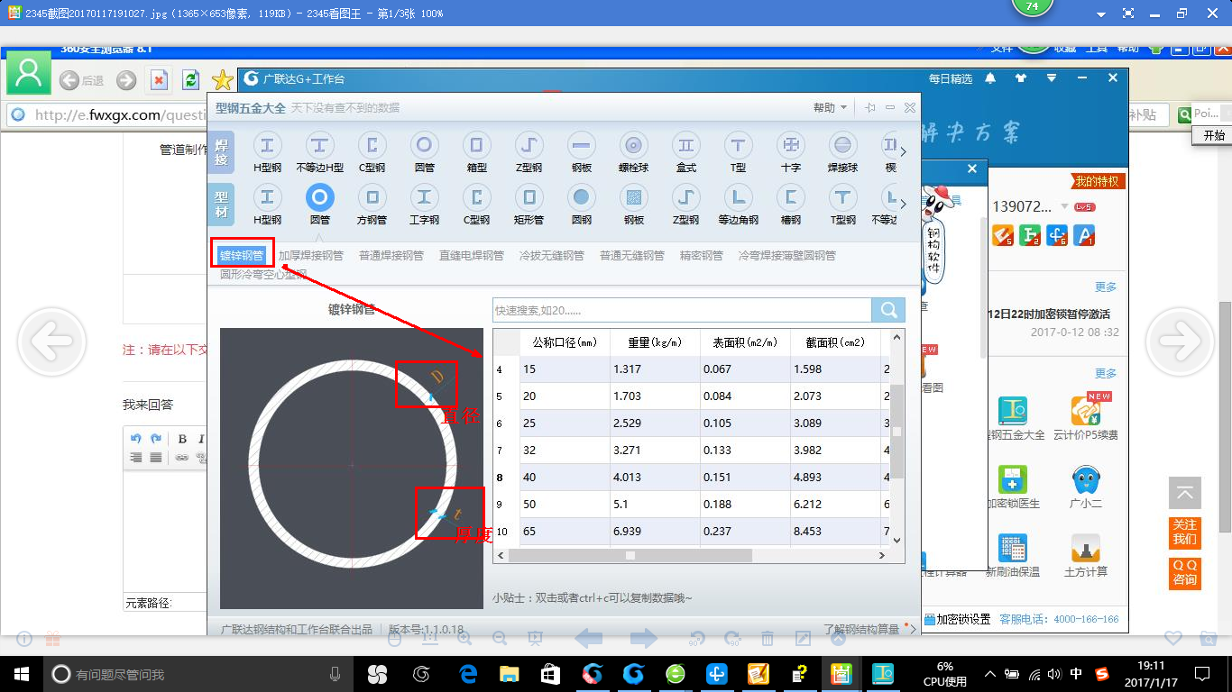The image size is (1232, 692).
Task: Select the 矩形管 rectangular tube icon
Action: pos(529,197)
